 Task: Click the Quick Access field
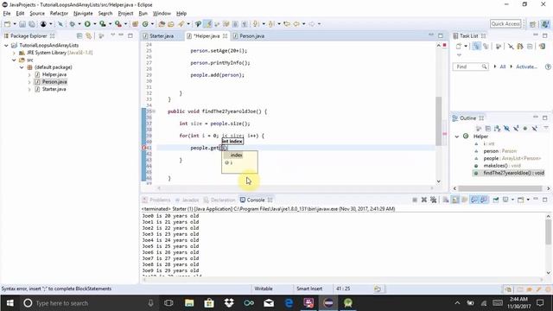point(505,24)
